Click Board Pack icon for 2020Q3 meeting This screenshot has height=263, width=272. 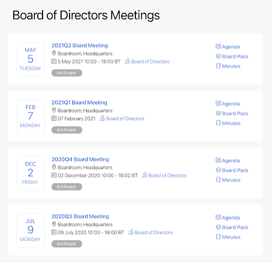click(218, 227)
